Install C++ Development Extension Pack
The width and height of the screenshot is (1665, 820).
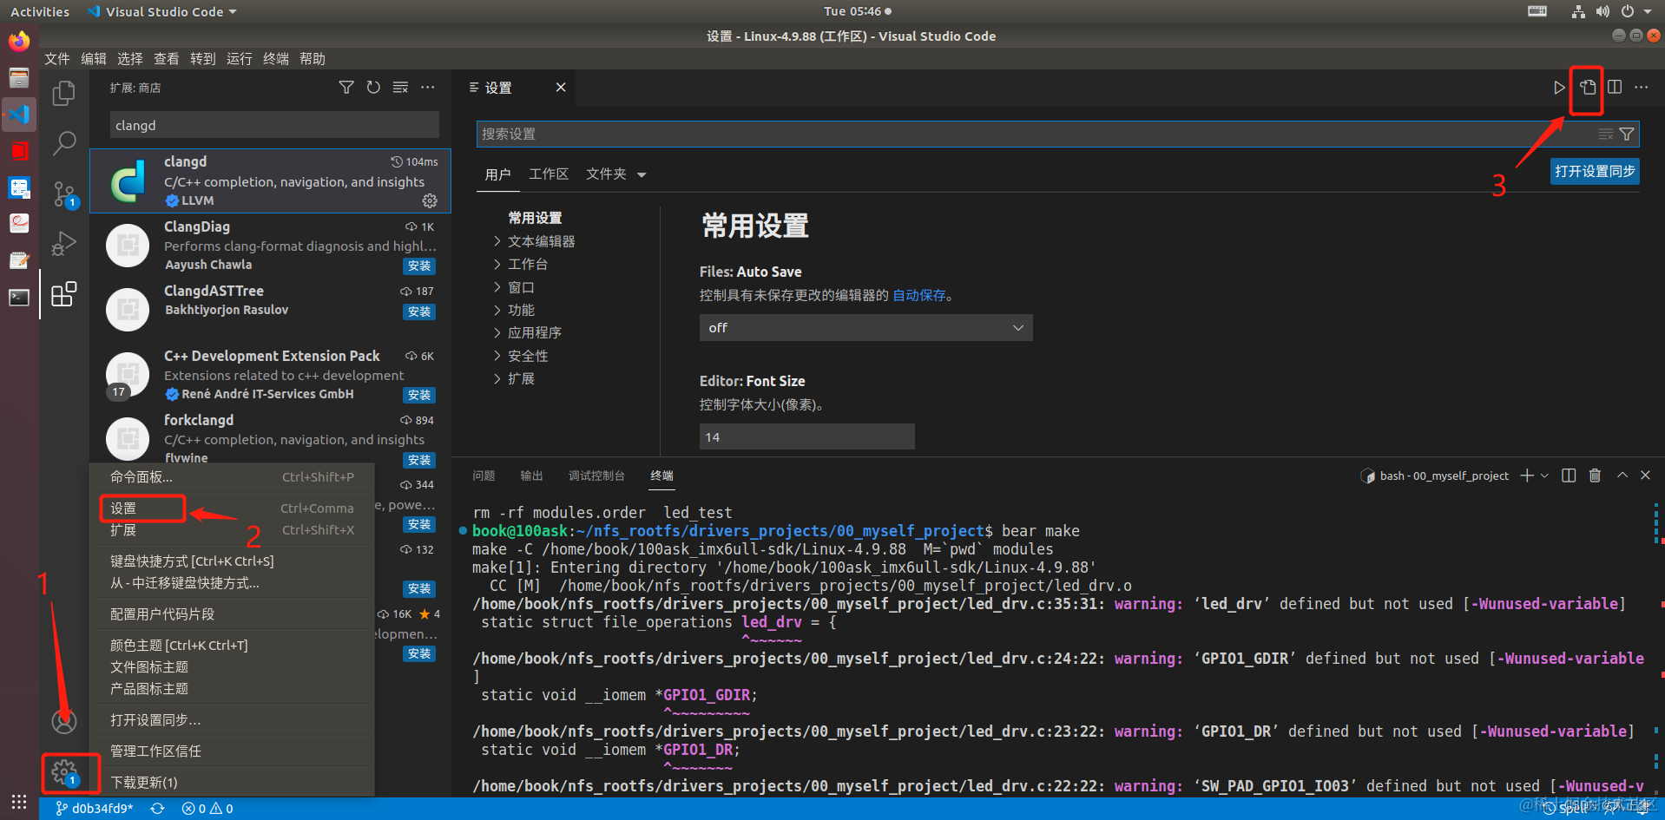419,396
